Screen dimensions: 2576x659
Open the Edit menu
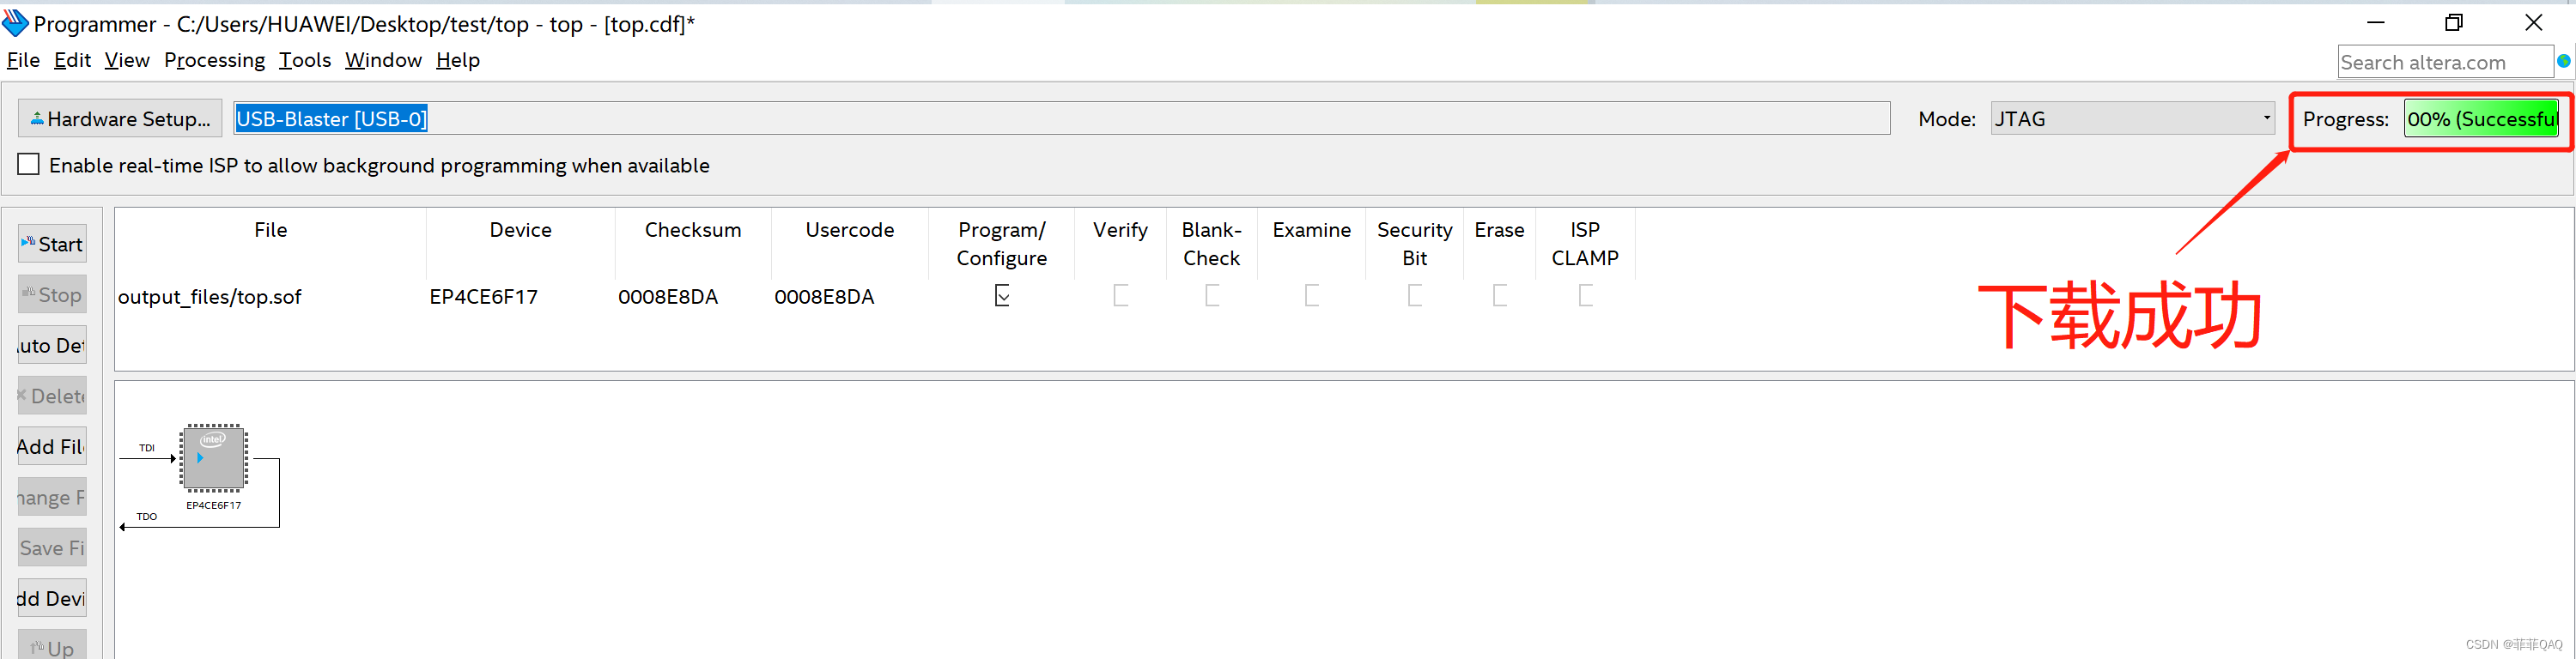click(x=72, y=60)
